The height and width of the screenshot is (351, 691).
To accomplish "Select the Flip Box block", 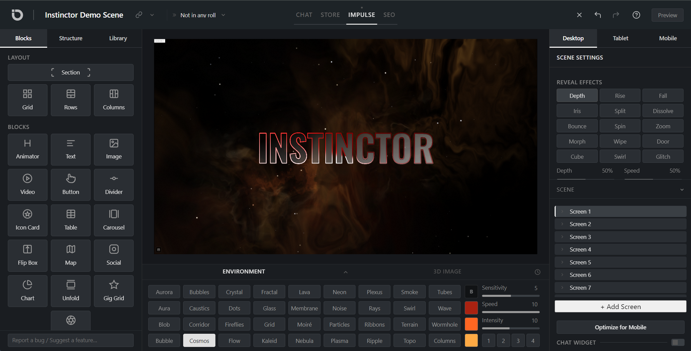I will (x=27, y=256).
